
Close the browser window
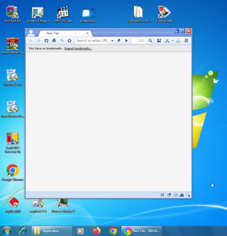[189, 31]
